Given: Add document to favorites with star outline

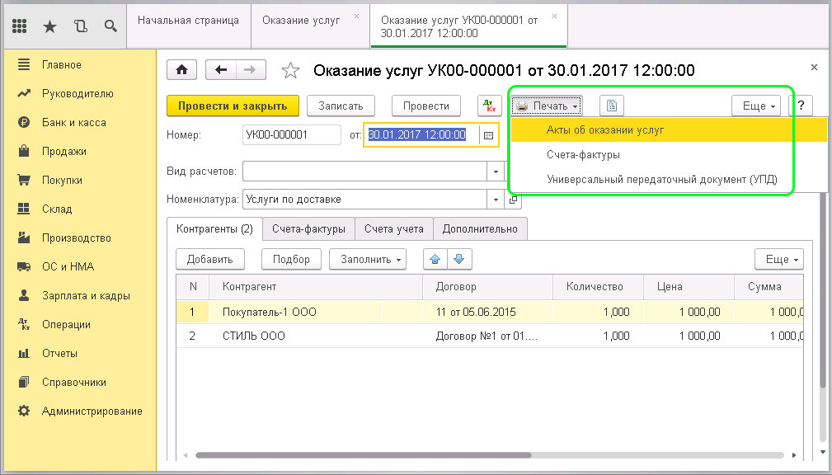Looking at the screenshot, I should 290,71.
